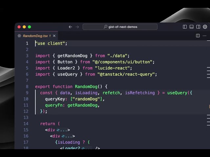Click the const keyword on line 9
Image resolution: width=210 pixels, height=157 pixels.
(46, 93)
